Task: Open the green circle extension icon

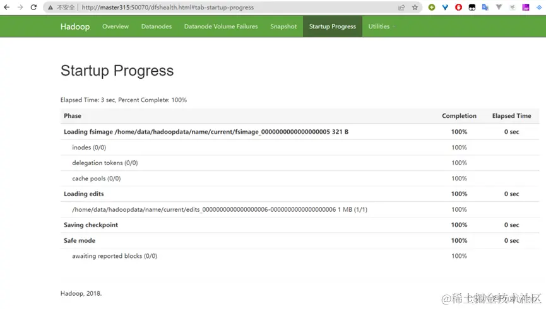Action: [432, 8]
